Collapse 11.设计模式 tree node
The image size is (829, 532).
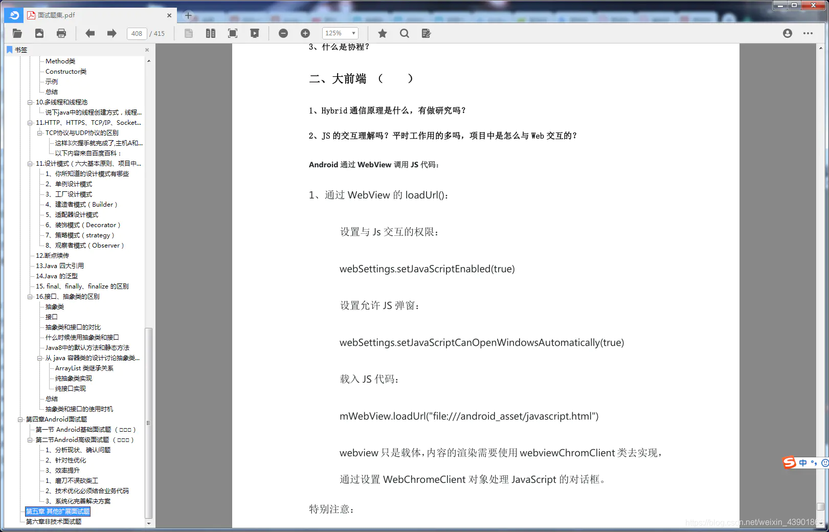pos(30,164)
